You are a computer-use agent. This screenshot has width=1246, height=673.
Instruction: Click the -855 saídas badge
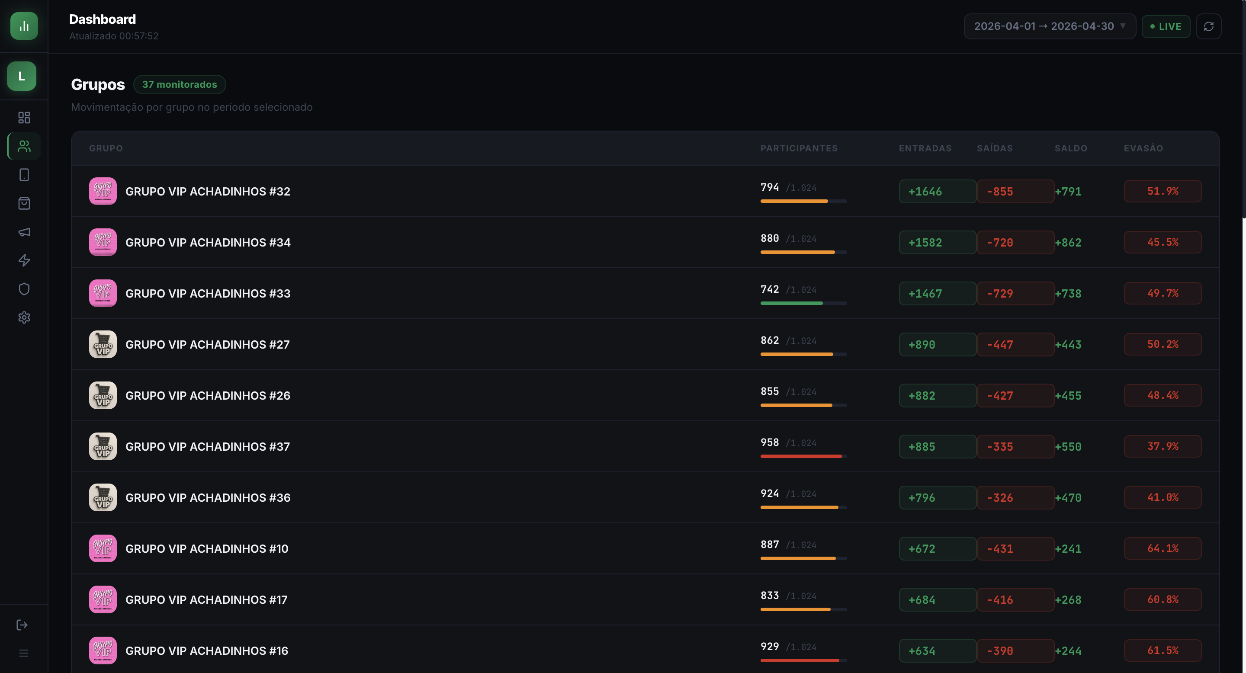(x=1015, y=192)
